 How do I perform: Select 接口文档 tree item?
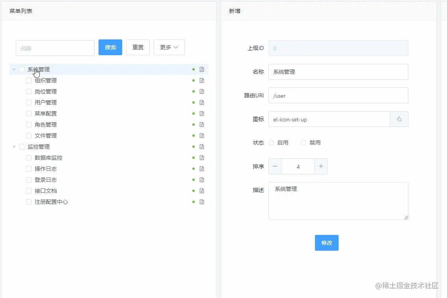(x=46, y=191)
